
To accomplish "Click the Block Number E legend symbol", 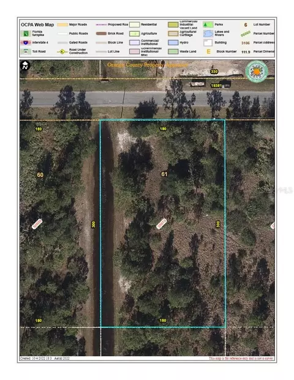I will pyautogui.click(x=208, y=51).
